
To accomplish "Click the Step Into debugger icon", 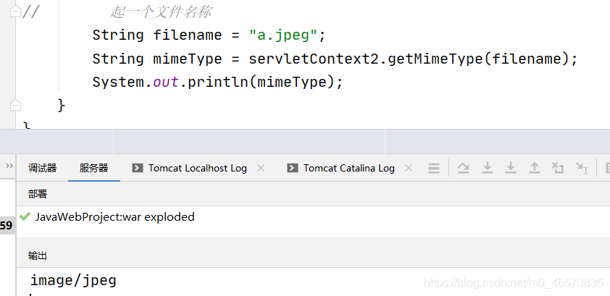I will point(488,168).
